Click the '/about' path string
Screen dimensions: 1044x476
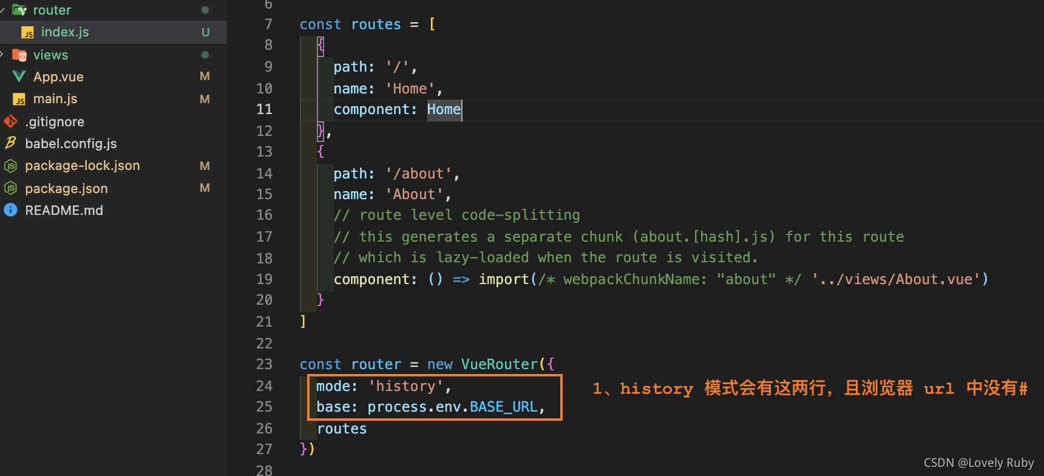click(x=419, y=174)
